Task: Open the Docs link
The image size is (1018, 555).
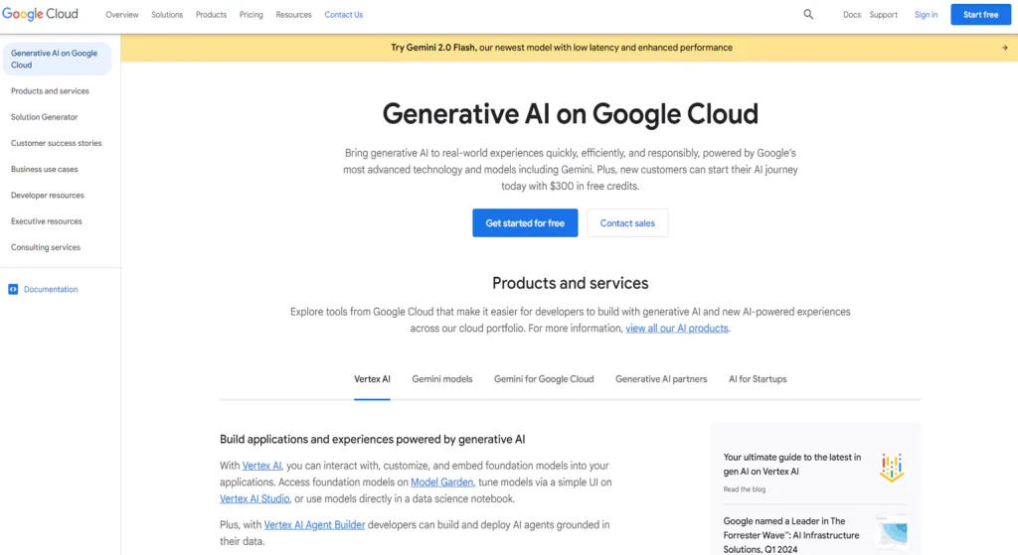Action: pos(852,14)
